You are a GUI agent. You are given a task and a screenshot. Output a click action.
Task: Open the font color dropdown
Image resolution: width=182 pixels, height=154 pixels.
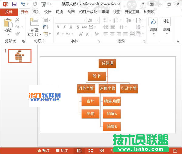tap(63, 34)
